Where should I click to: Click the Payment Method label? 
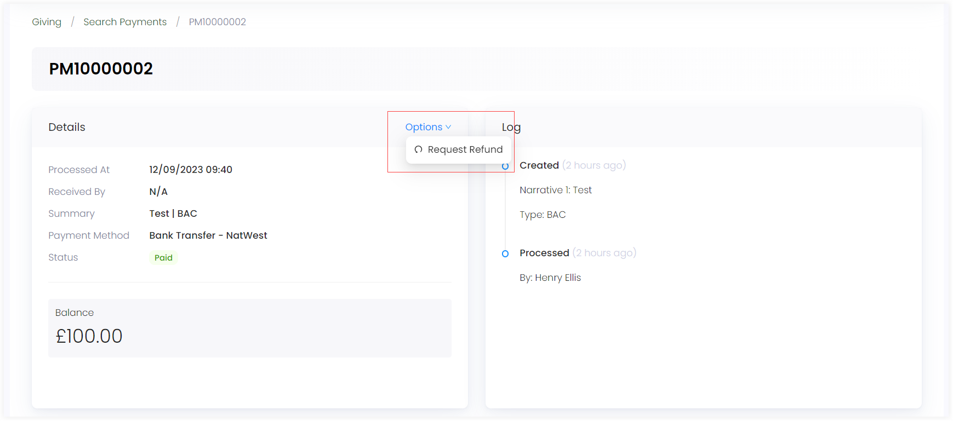point(89,235)
